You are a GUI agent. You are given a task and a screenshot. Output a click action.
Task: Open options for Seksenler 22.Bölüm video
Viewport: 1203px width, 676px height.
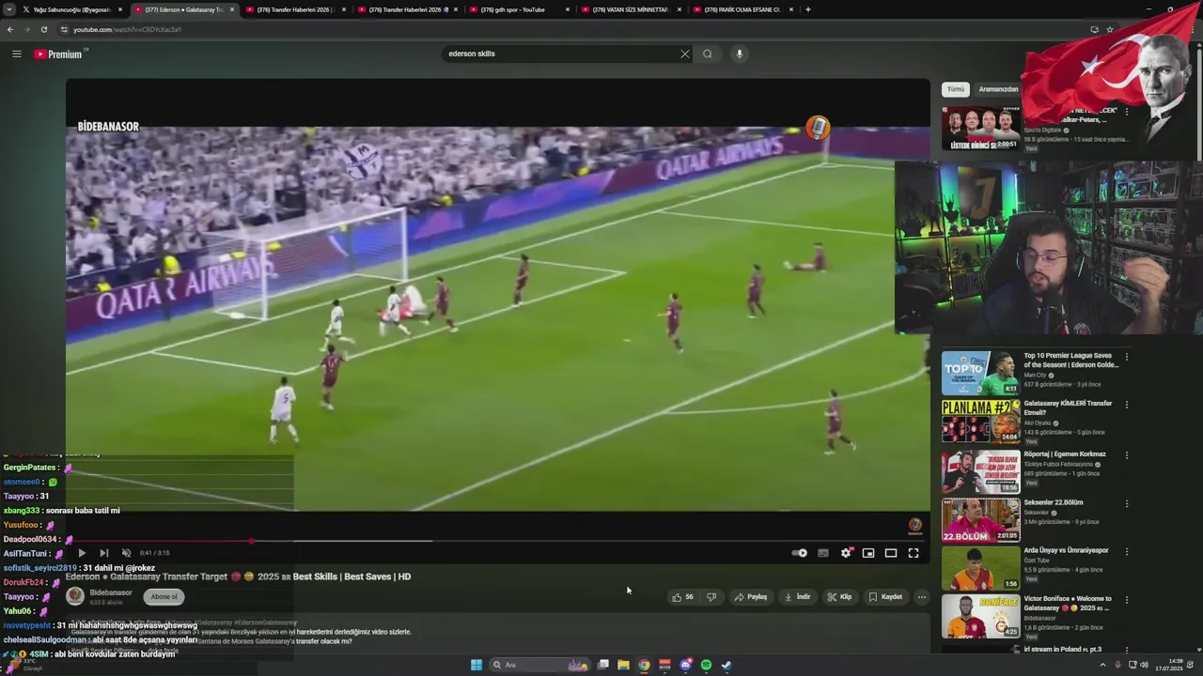(1126, 503)
